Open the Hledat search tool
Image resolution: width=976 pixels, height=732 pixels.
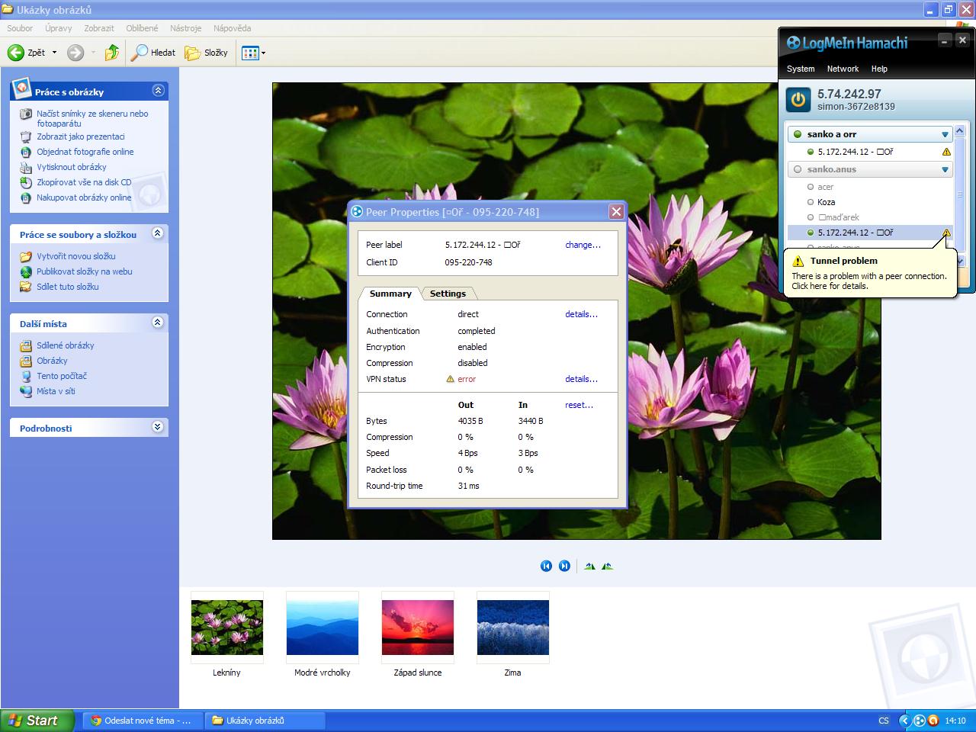pos(153,53)
